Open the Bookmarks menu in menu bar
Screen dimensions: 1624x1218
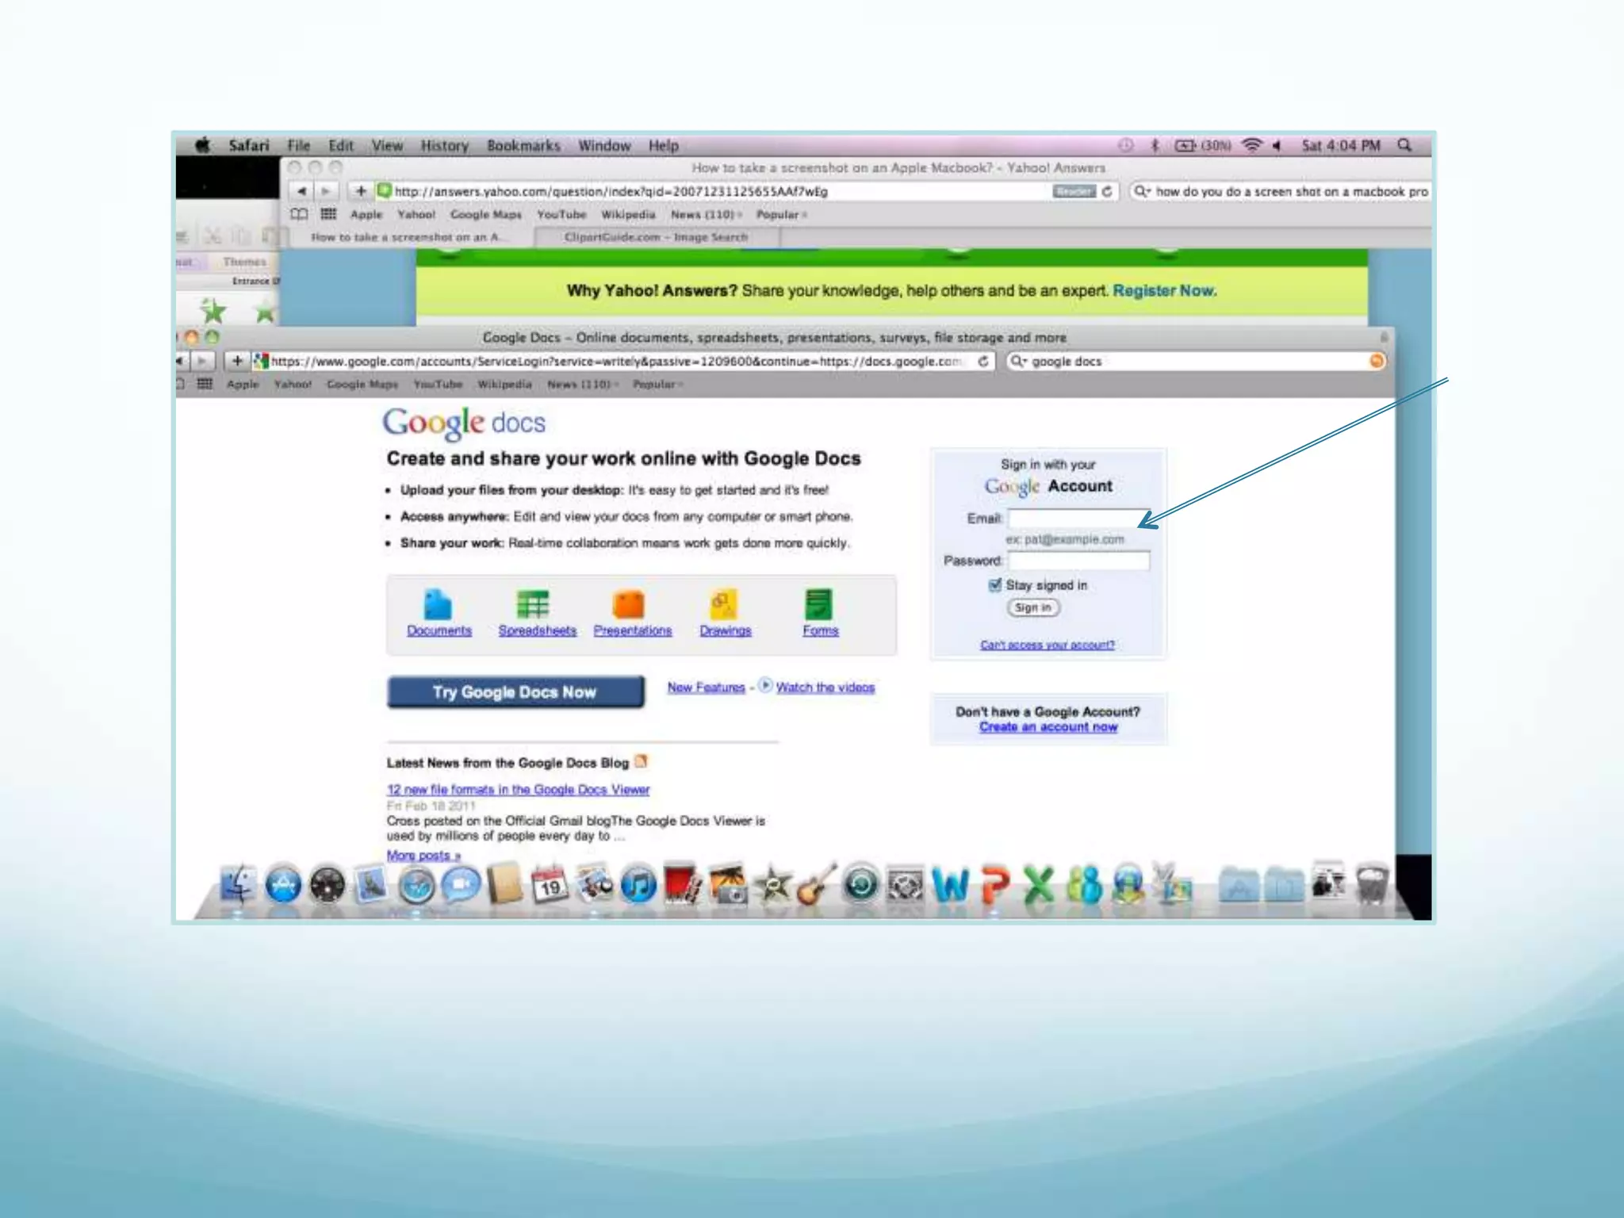click(523, 146)
